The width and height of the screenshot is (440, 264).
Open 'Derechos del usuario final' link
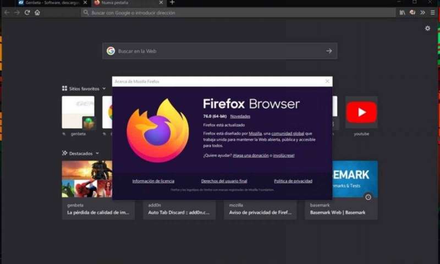pos(224,182)
